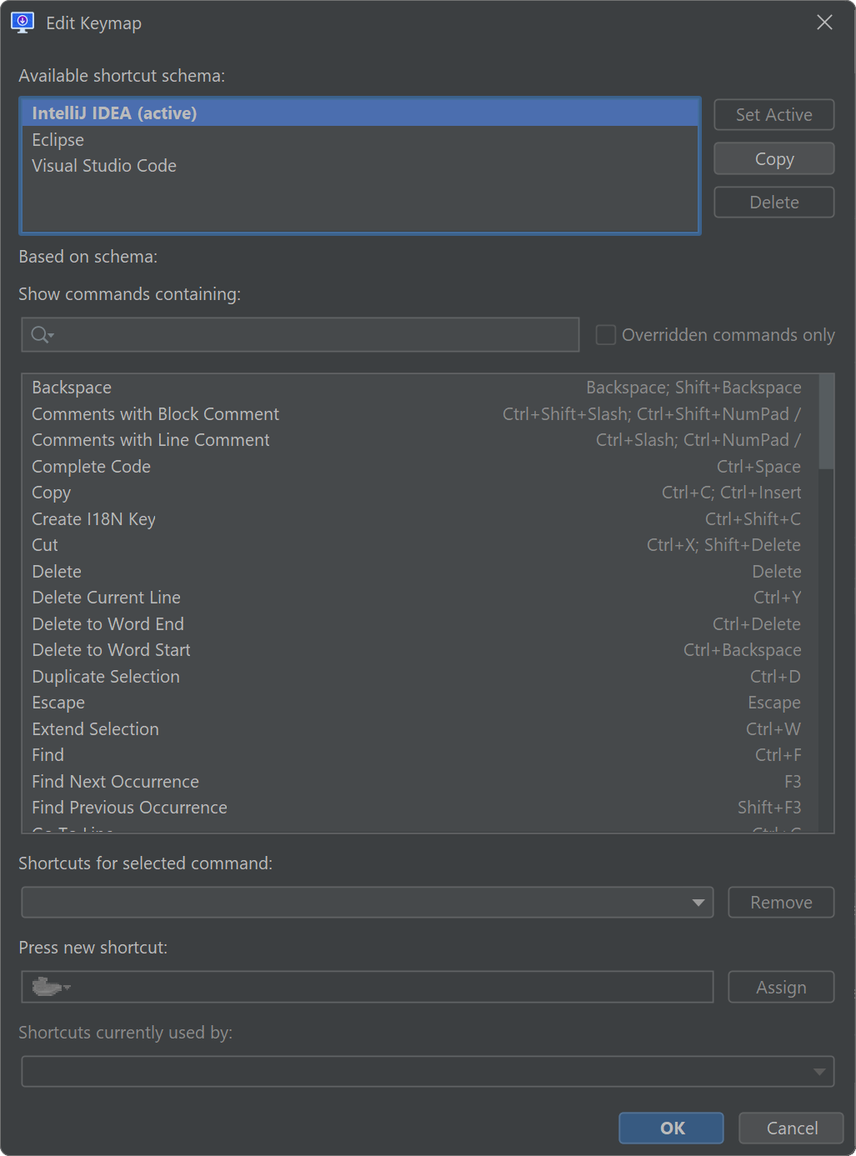Enable Overridden commands only checkbox
The image size is (856, 1156).
(606, 335)
